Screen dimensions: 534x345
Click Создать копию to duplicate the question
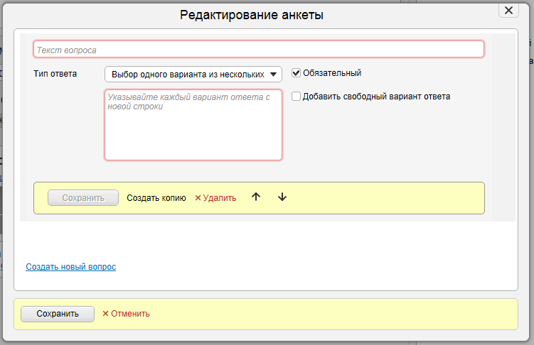click(156, 198)
